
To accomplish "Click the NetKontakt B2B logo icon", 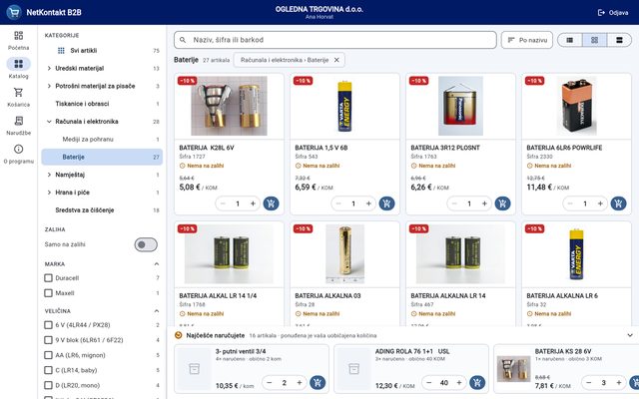I will (x=14, y=12).
